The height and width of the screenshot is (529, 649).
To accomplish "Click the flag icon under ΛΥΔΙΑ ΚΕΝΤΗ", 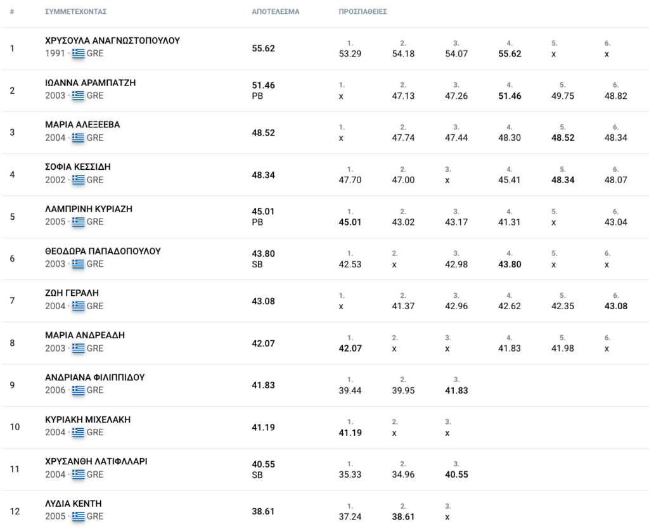I will coord(78,516).
